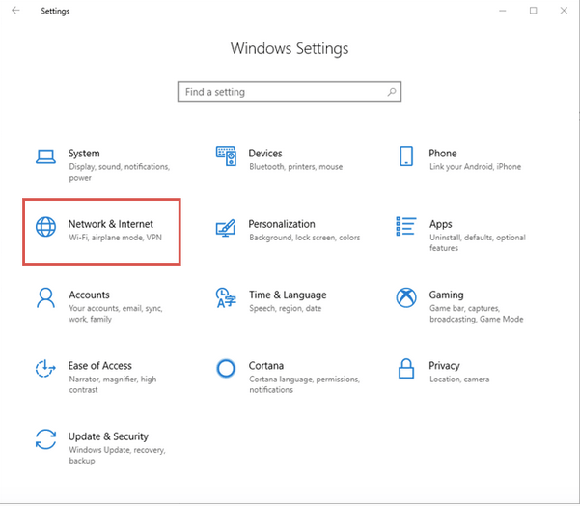This screenshot has height=506, width=580.
Task: Click 'Cortana language, permissions, notifications' text
Action: [x=304, y=384]
